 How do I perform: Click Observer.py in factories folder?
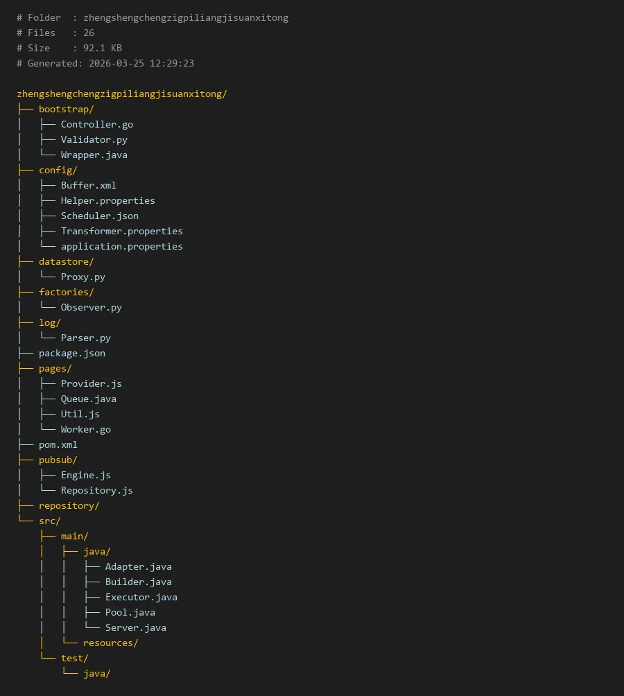[91, 307]
